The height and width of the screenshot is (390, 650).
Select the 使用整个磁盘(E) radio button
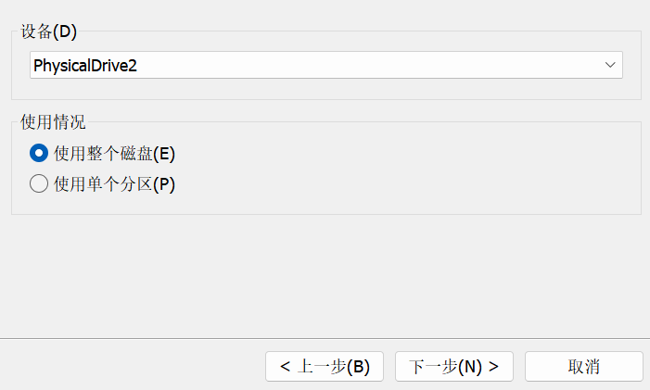click(x=39, y=153)
